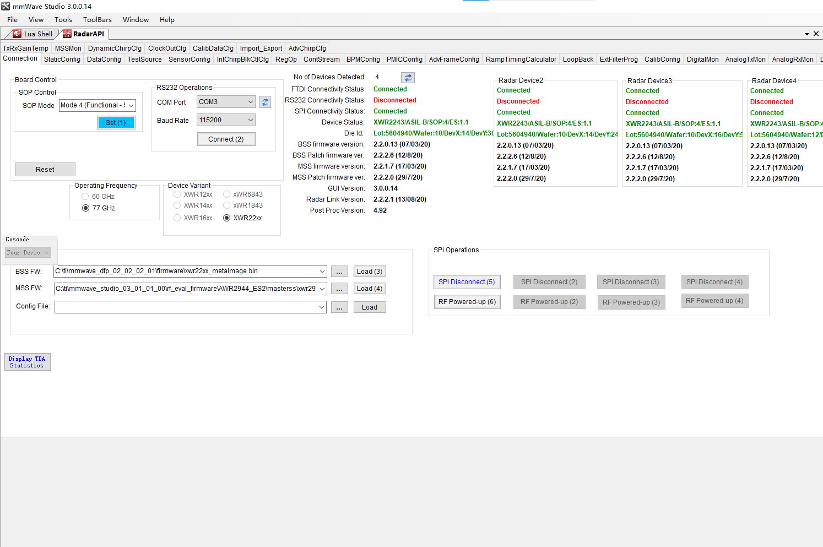
Task: Expand the Config File dropdown
Action: 322,307
